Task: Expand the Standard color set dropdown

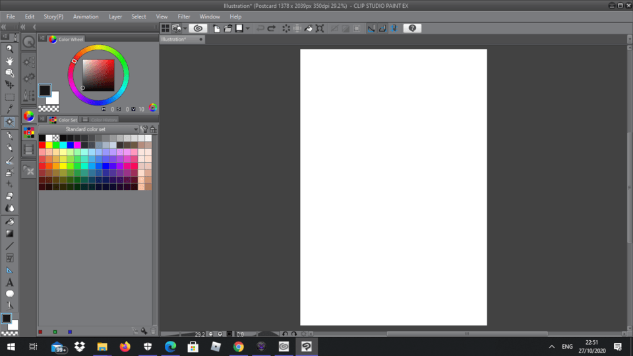Action: (136, 130)
